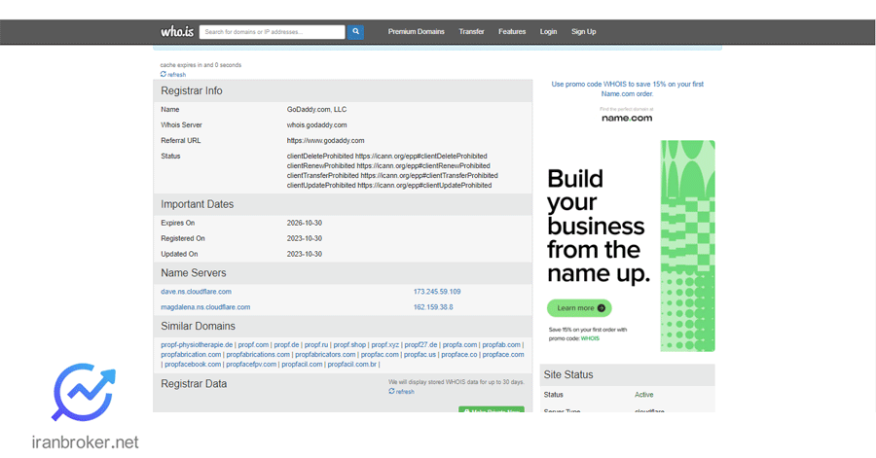Open propfacebook.com similar domain
This screenshot has height=458, width=876.
[193, 365]
